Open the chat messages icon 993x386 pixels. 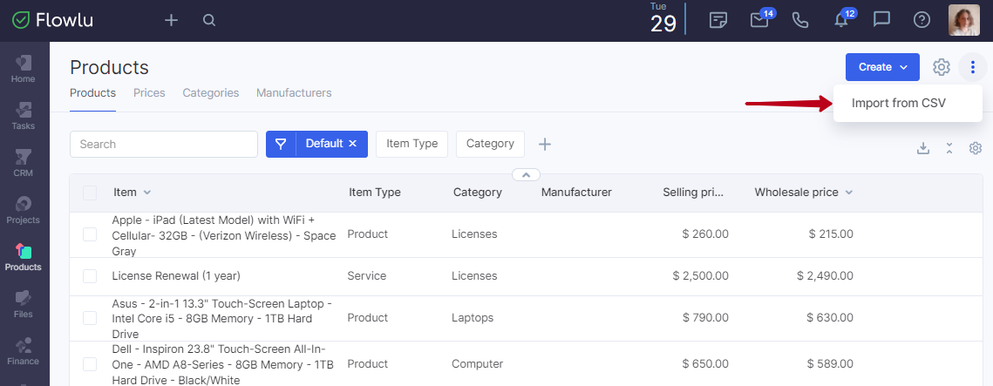[x=881, y=20]
